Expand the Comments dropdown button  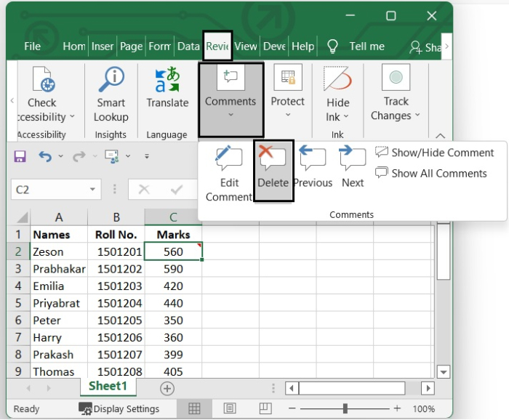tap(231, 100)
